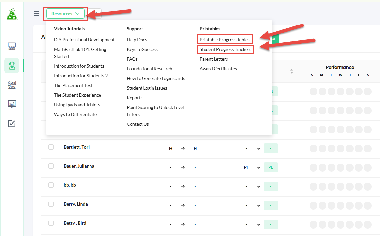Check the box for bb, bb
Image resolution: width=380 pixels, height=236 pixels.
51,185
